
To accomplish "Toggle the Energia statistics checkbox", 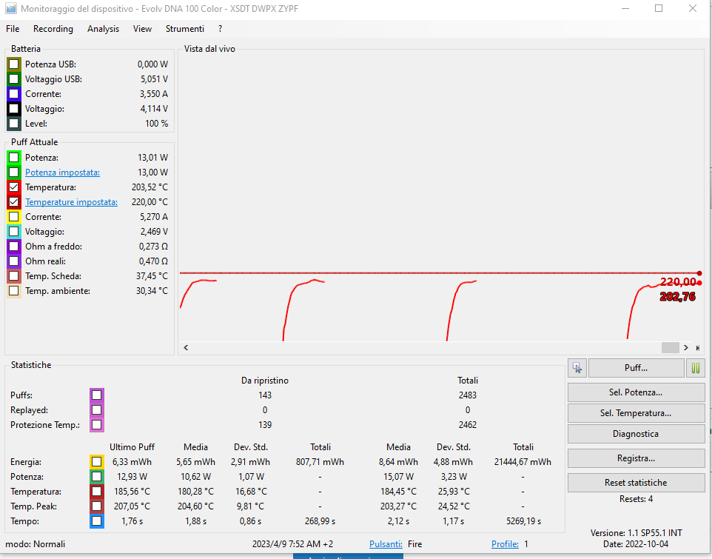I will coord(97,462).
